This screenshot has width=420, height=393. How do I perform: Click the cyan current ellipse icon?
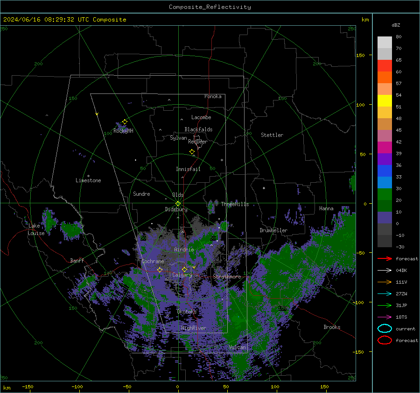coord(385,329)
